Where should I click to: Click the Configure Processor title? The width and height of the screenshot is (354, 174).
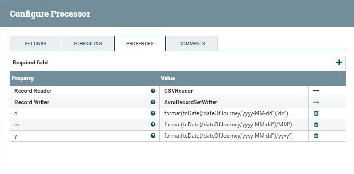50,14
